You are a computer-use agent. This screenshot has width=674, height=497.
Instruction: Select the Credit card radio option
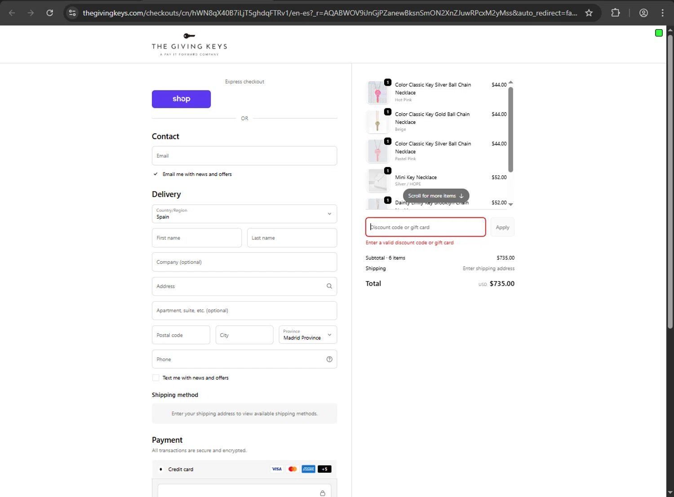tap(161, 470)
